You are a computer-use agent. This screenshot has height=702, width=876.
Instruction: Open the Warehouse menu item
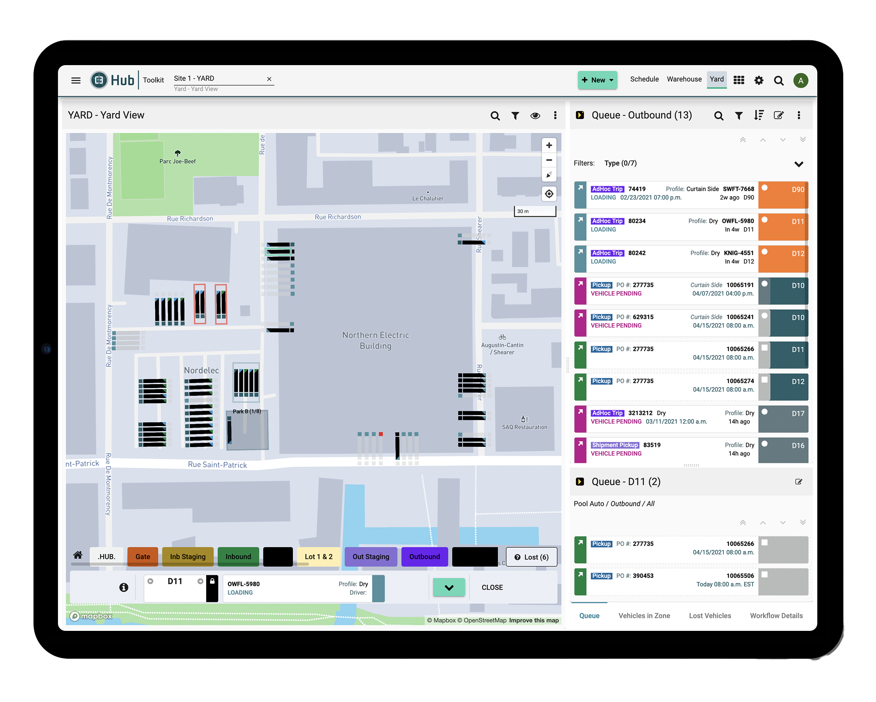pos(684,79)
